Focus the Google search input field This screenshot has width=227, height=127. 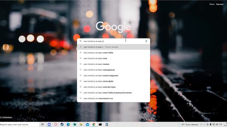pos(113,41)
